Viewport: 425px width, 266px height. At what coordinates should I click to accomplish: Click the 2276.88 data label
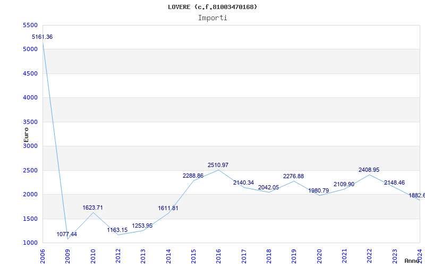tap(293, 177)
